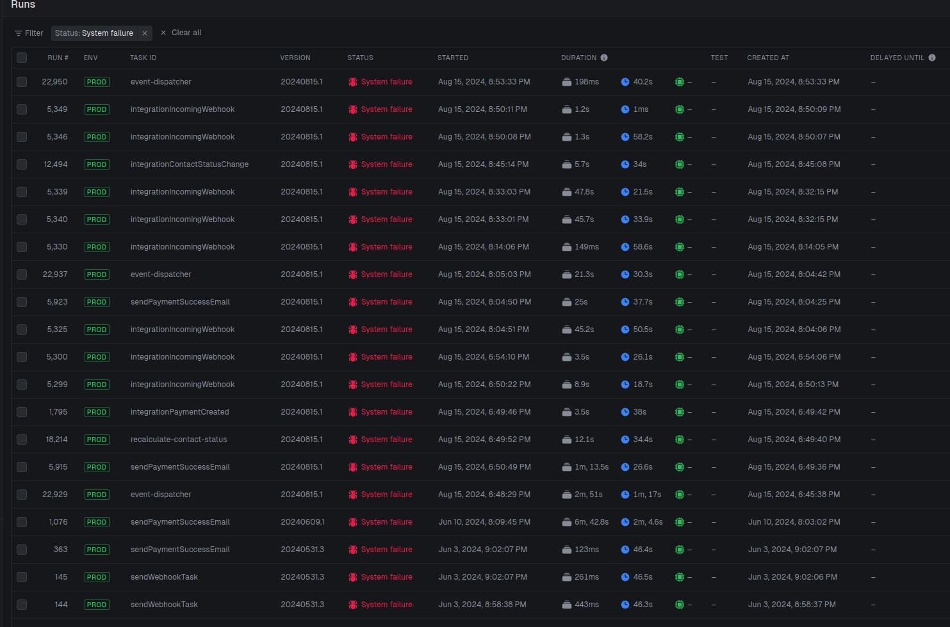This screenshot has height=627, width=950.
Task: Click Clear all filters
Action: pos(181,33)
